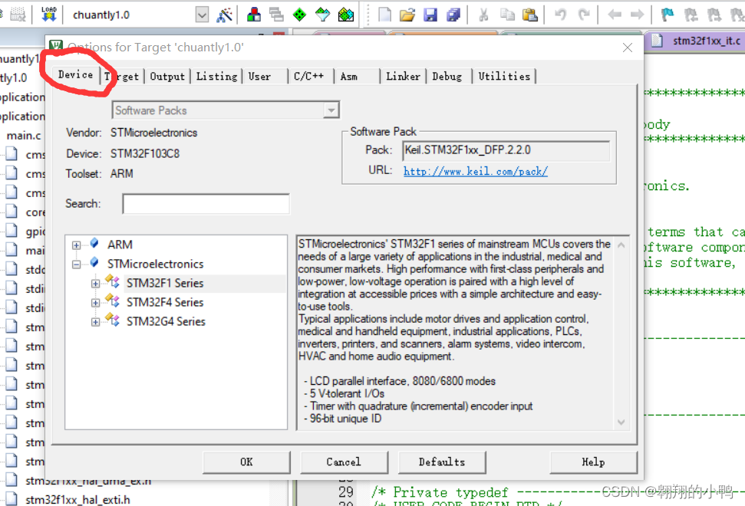This screenshot has height=506, width=745.
Task: Expand the STM32F4 Series node
Action: 95,302
